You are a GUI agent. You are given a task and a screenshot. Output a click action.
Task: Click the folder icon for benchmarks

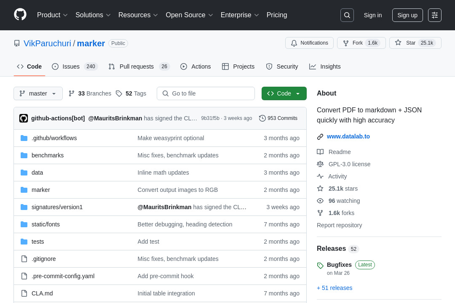point(24,155)
